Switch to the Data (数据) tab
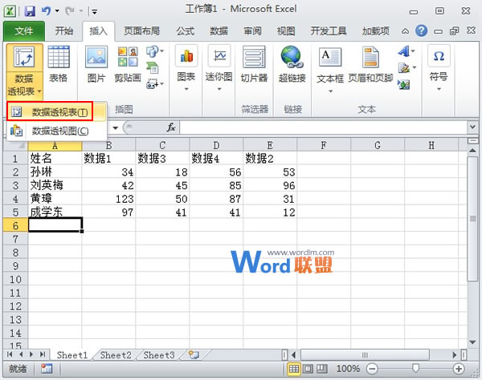Screen dimensions: 482x380 click(219, 31)
